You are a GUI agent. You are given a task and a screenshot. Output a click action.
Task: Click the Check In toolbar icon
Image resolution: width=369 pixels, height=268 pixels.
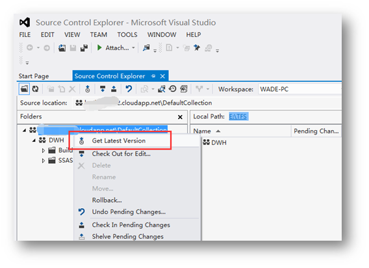pyautogui.click(x=114, y=89)
